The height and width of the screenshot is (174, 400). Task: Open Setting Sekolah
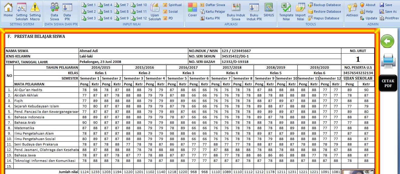click(x=22, y=11)
